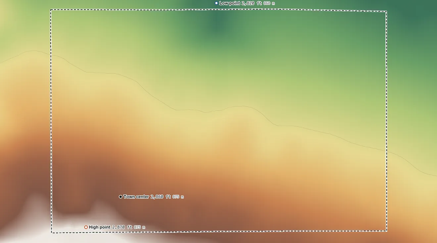The image size is (437, 243).
Task: Click the '2,870 ft' elevation value
Action: point(122,227)
